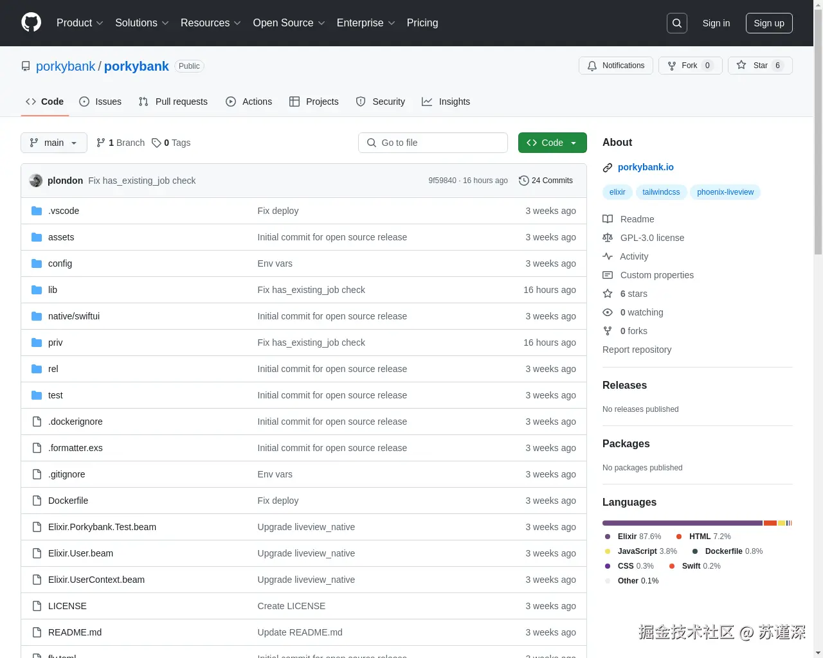Click the Elixir segment of languages bar

tap(682, 523)
